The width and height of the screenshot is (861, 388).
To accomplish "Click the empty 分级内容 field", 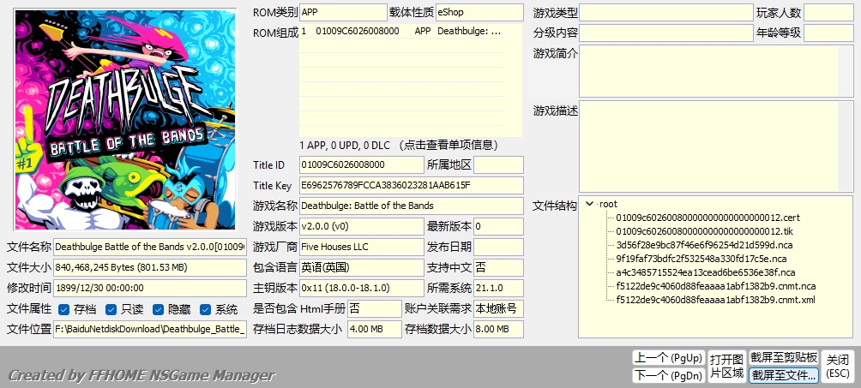I will pyautogui.click(x=666, y=33).
